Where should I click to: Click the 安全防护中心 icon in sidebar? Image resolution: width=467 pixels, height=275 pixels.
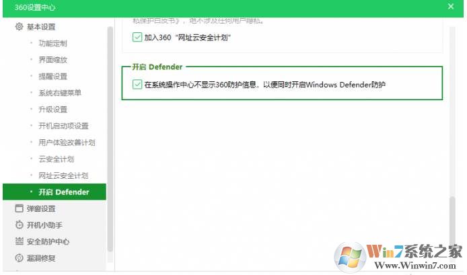tap(19, 241)
